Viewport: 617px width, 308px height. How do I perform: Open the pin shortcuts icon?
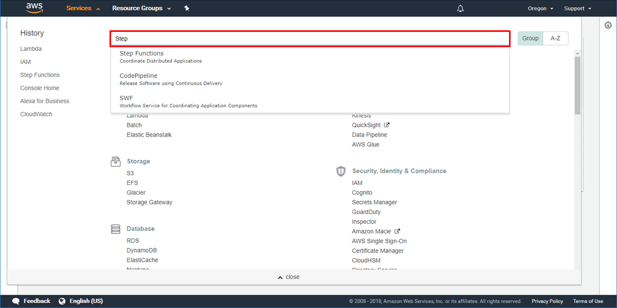(x=187, y=8)
